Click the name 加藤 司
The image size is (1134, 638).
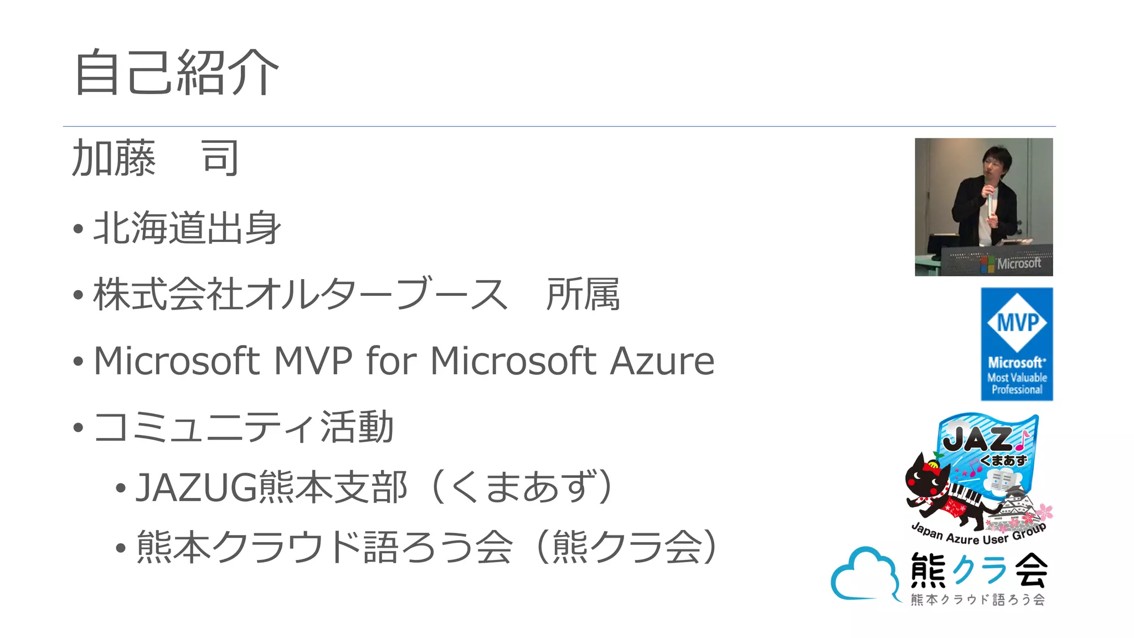[156, 158]
